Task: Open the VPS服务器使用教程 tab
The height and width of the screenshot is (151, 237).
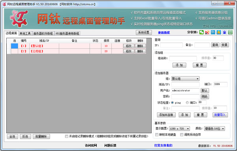Action: coord(67,34)
